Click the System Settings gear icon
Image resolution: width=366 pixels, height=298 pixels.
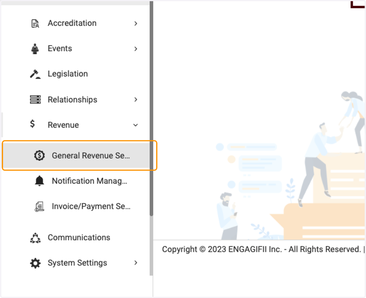35,263
